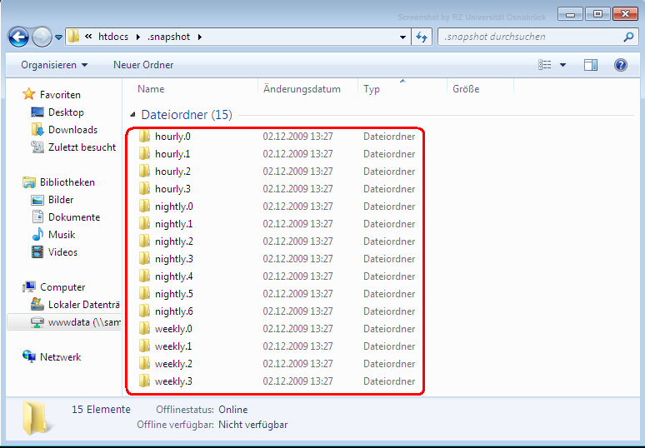
Task: Collapse the Dateiordner (15) group
Action: coord(133,115)
